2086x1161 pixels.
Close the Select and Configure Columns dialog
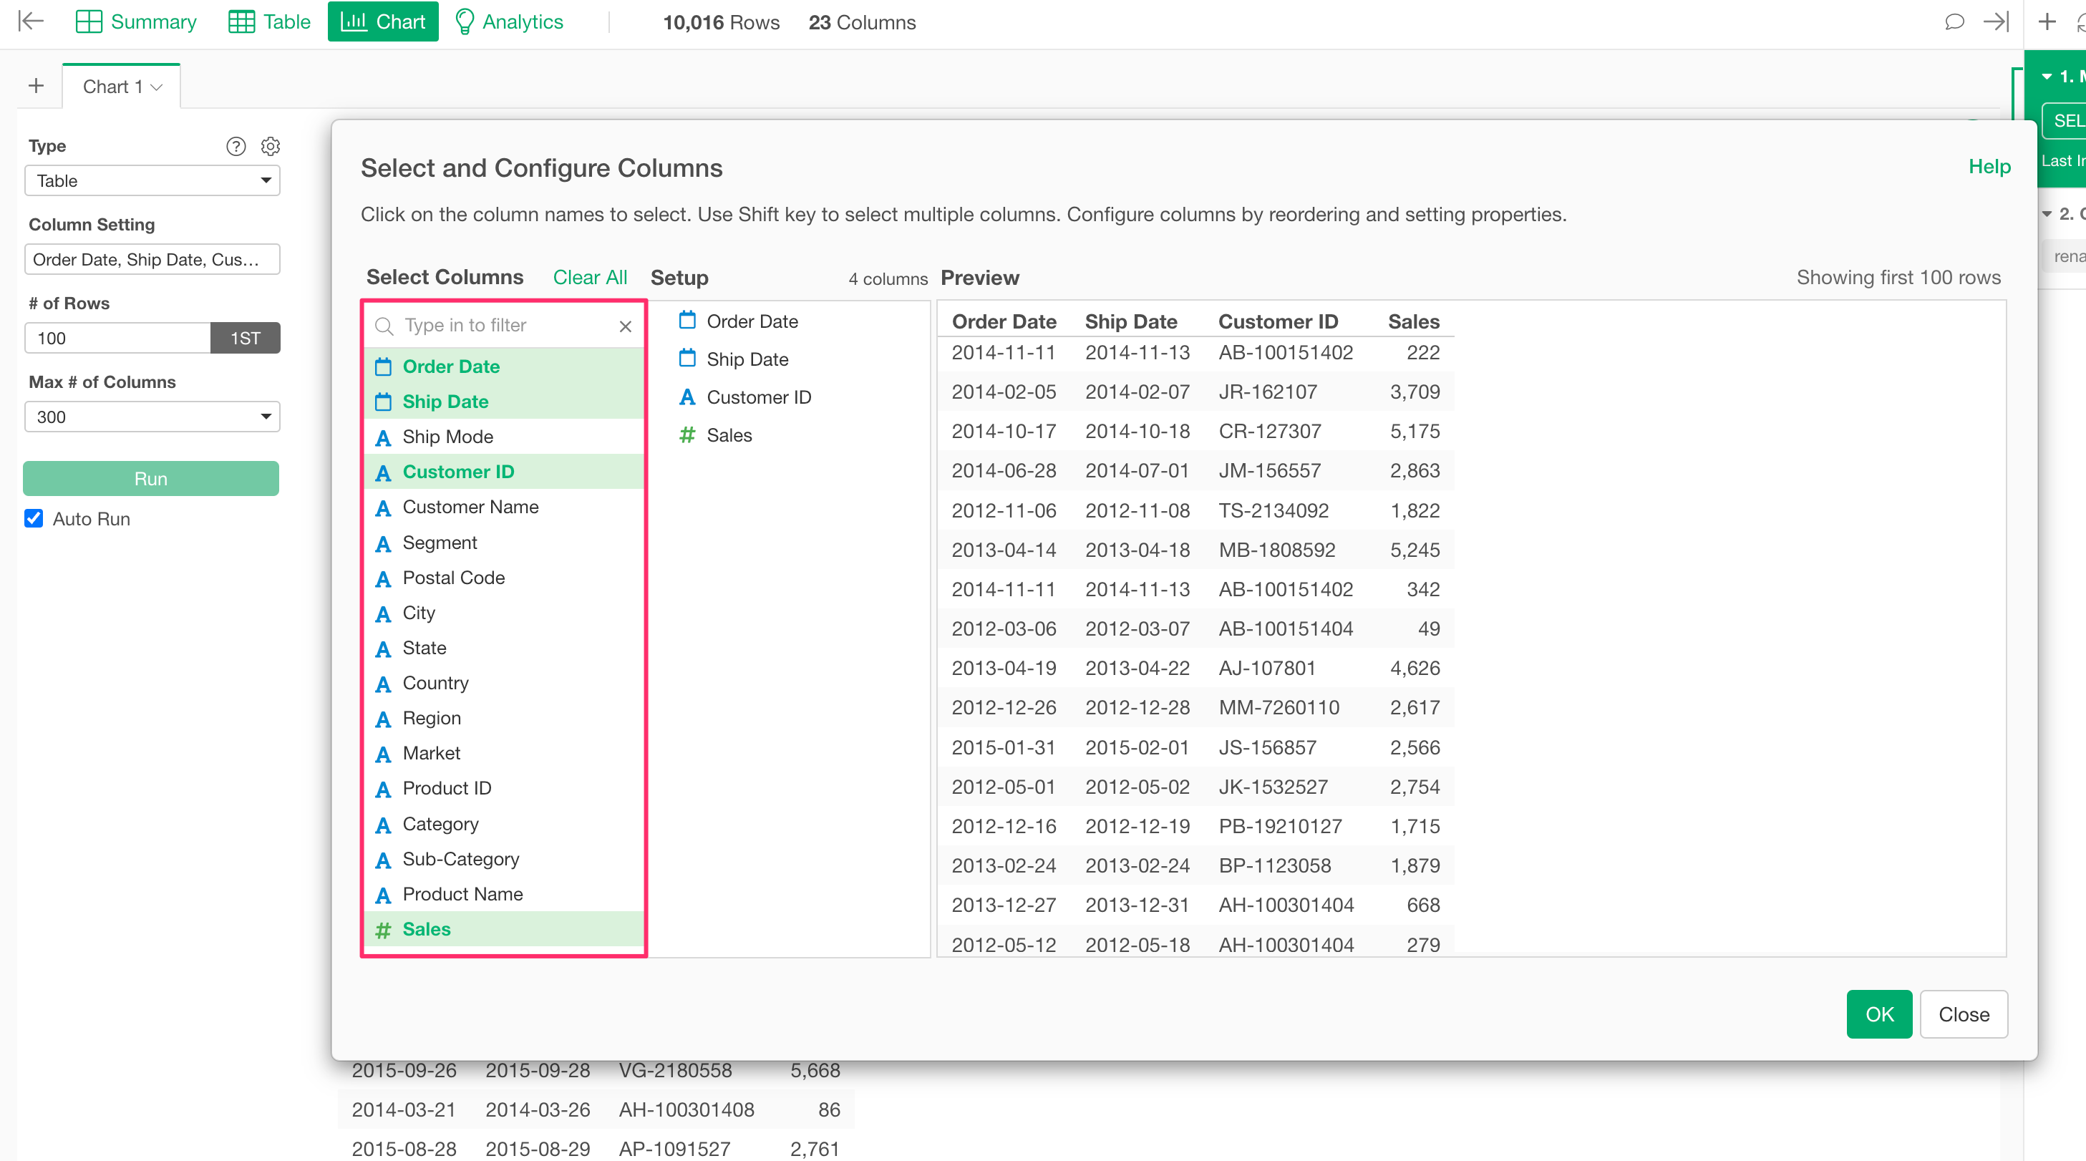pos(1963,1014)
